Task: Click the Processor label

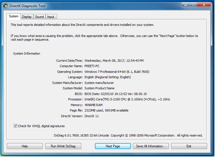Action: (75, 100)
